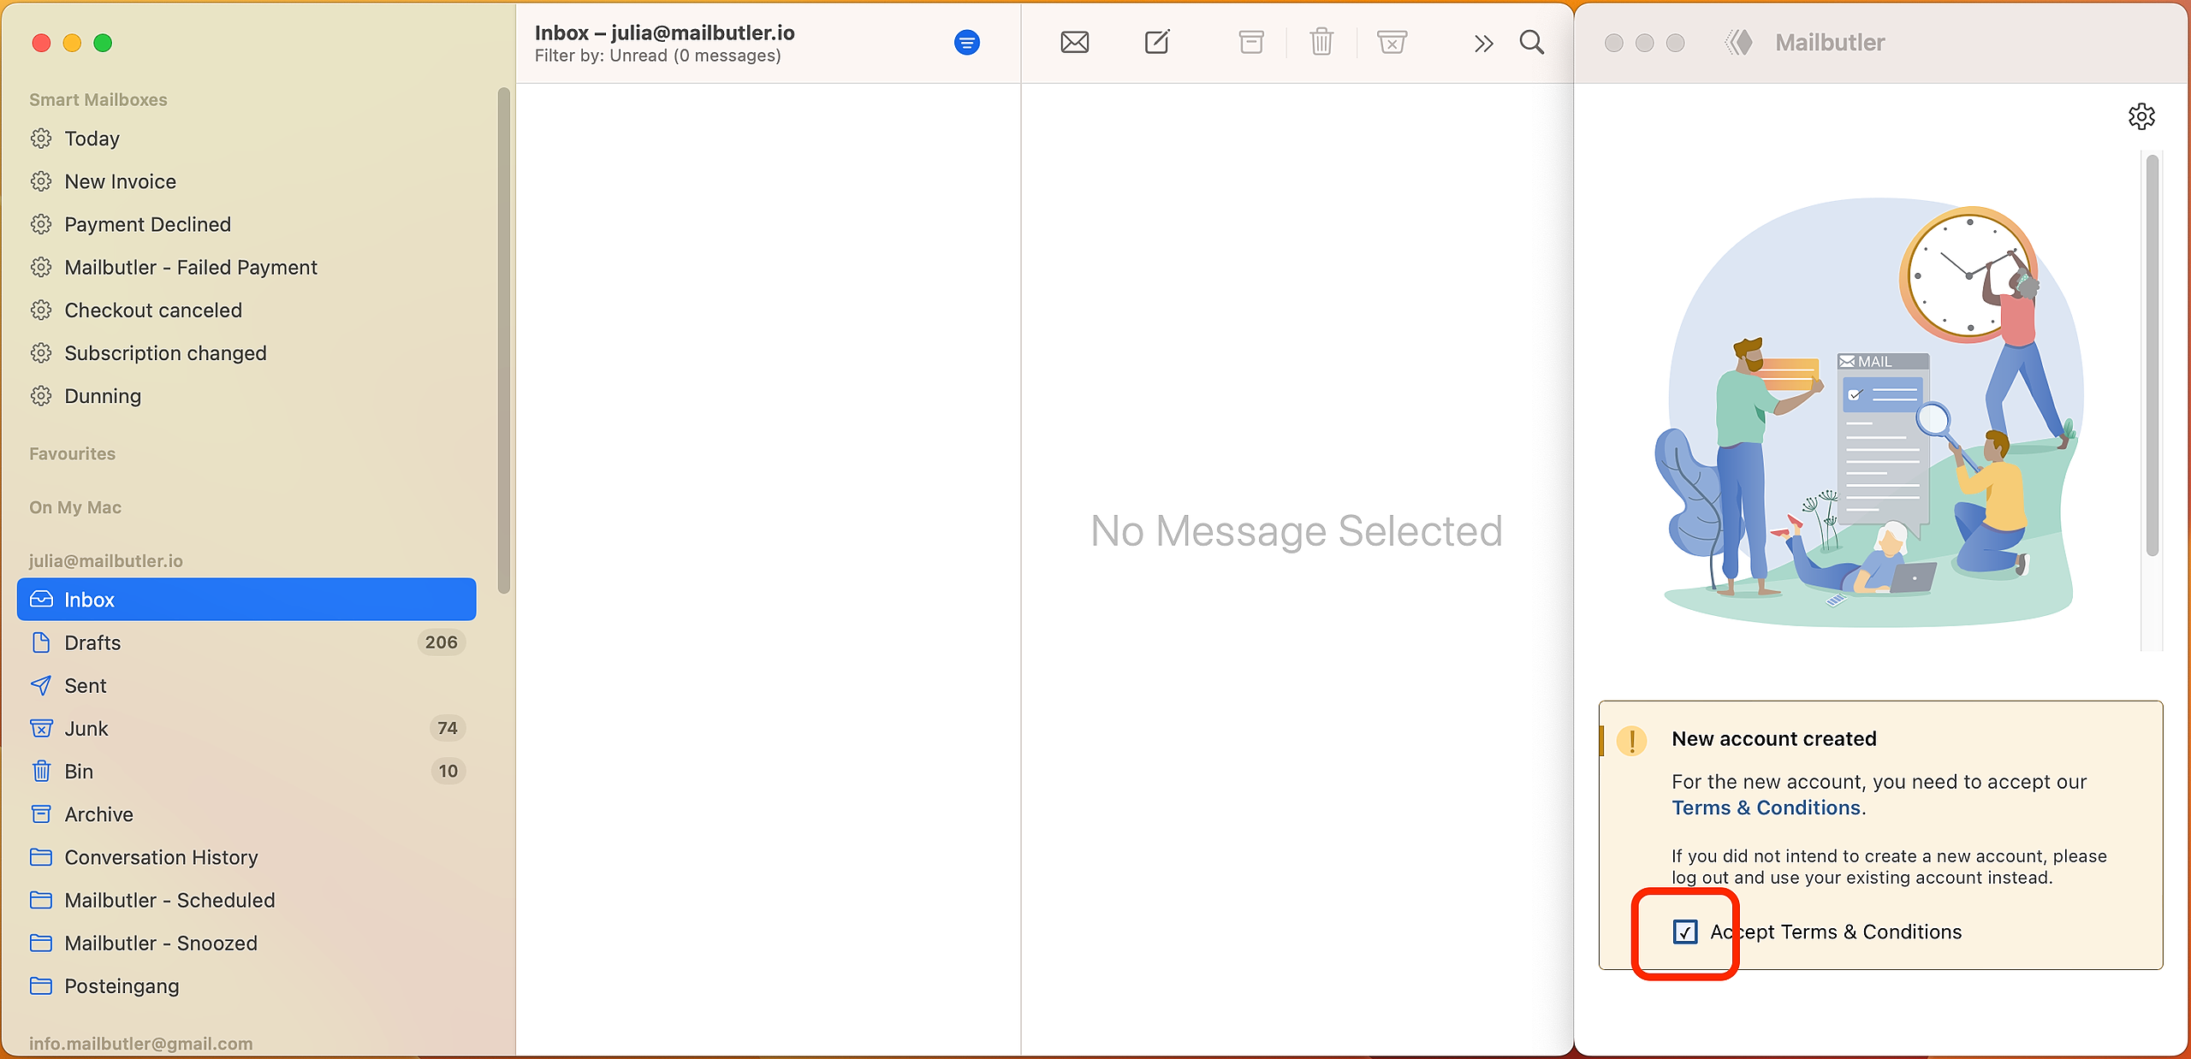
Task: Click the sidebar vertical scrollbar
Action: [504, 340]
